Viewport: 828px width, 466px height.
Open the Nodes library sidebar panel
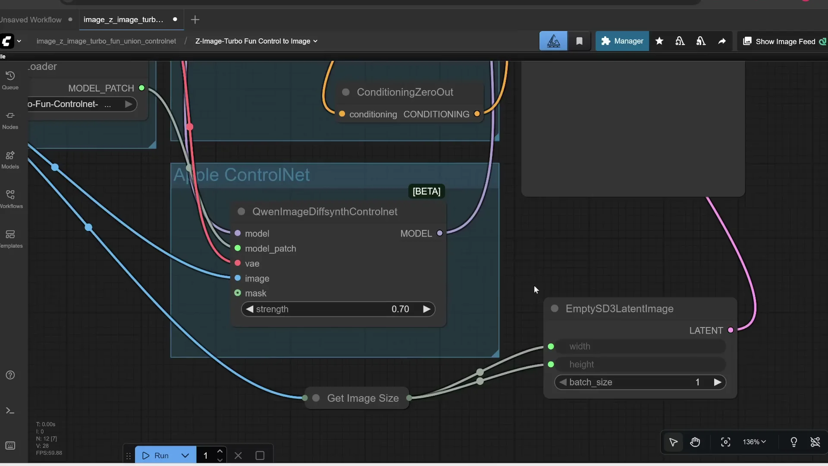tap(10, 119)
